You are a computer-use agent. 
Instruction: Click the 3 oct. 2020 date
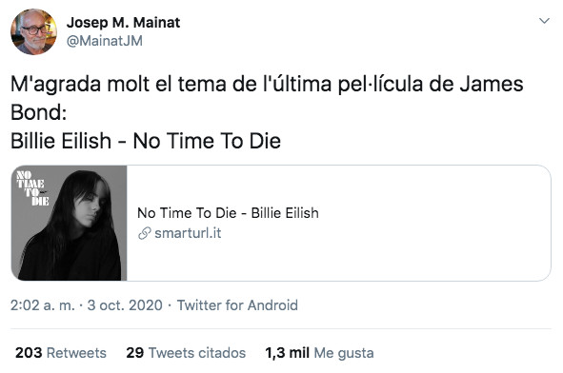point(125,305)
